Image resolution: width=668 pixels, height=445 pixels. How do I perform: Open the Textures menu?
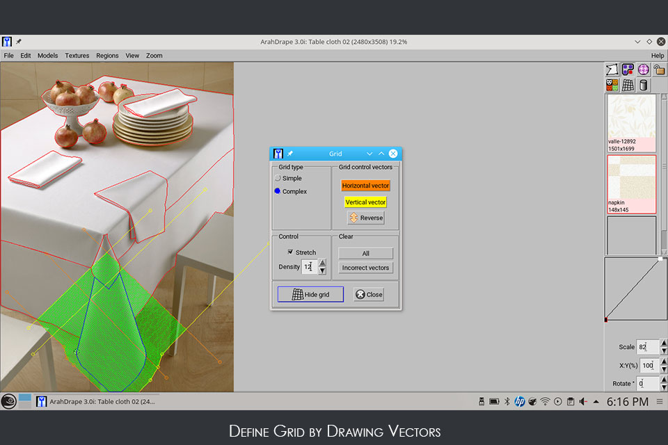77,56
